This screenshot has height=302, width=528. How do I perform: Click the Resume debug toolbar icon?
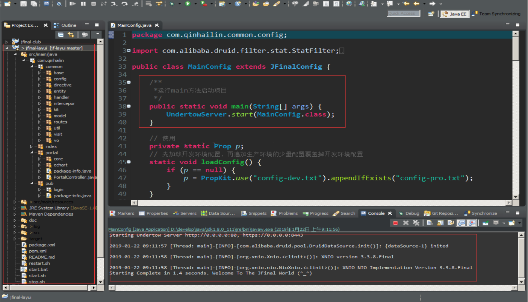(x=73, y=4)
